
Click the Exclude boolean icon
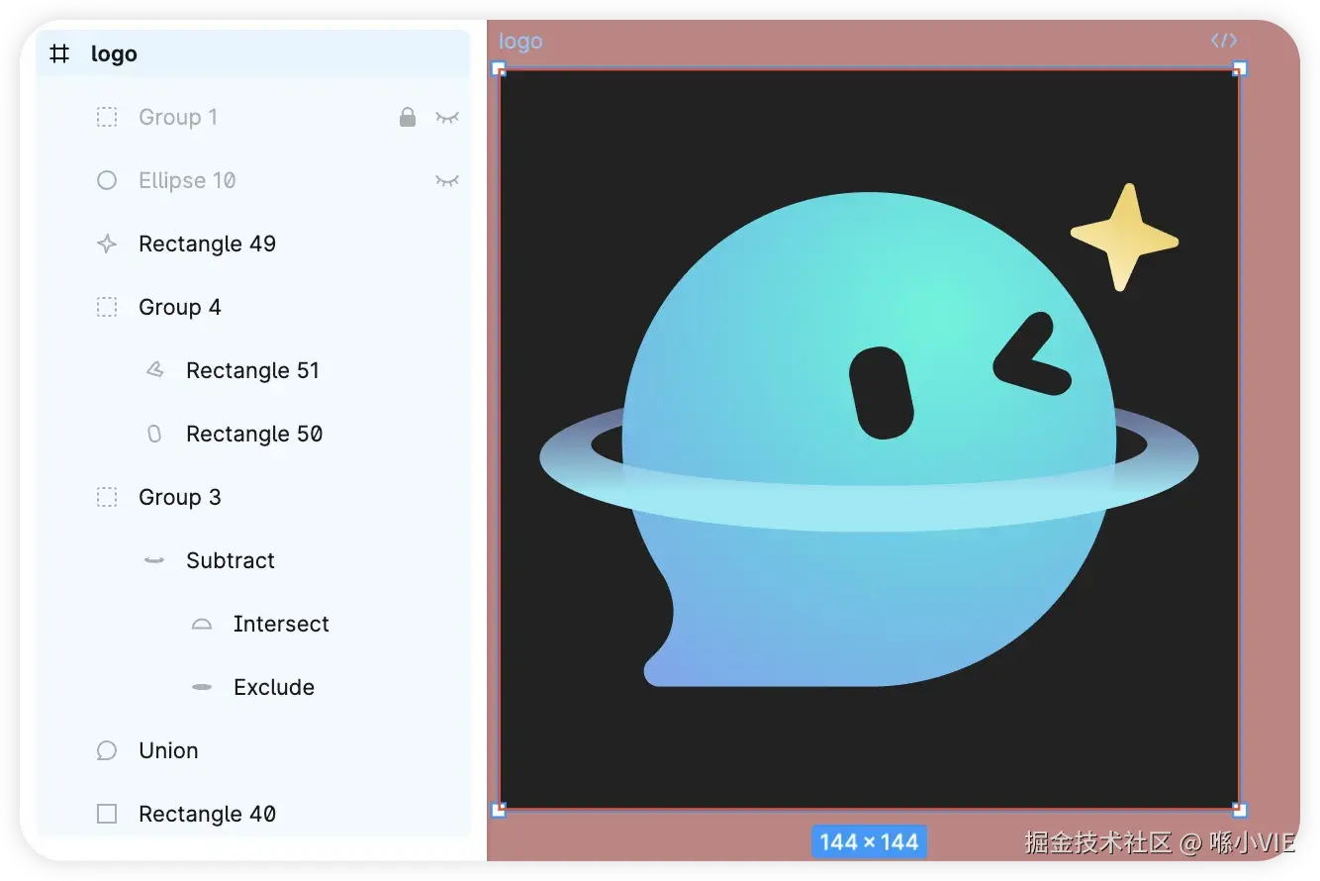point(202,687)
